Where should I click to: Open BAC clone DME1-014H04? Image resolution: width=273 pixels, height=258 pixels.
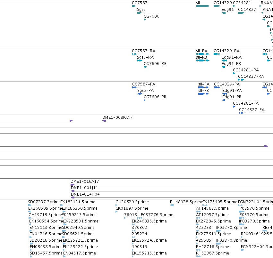coord(85,194)
